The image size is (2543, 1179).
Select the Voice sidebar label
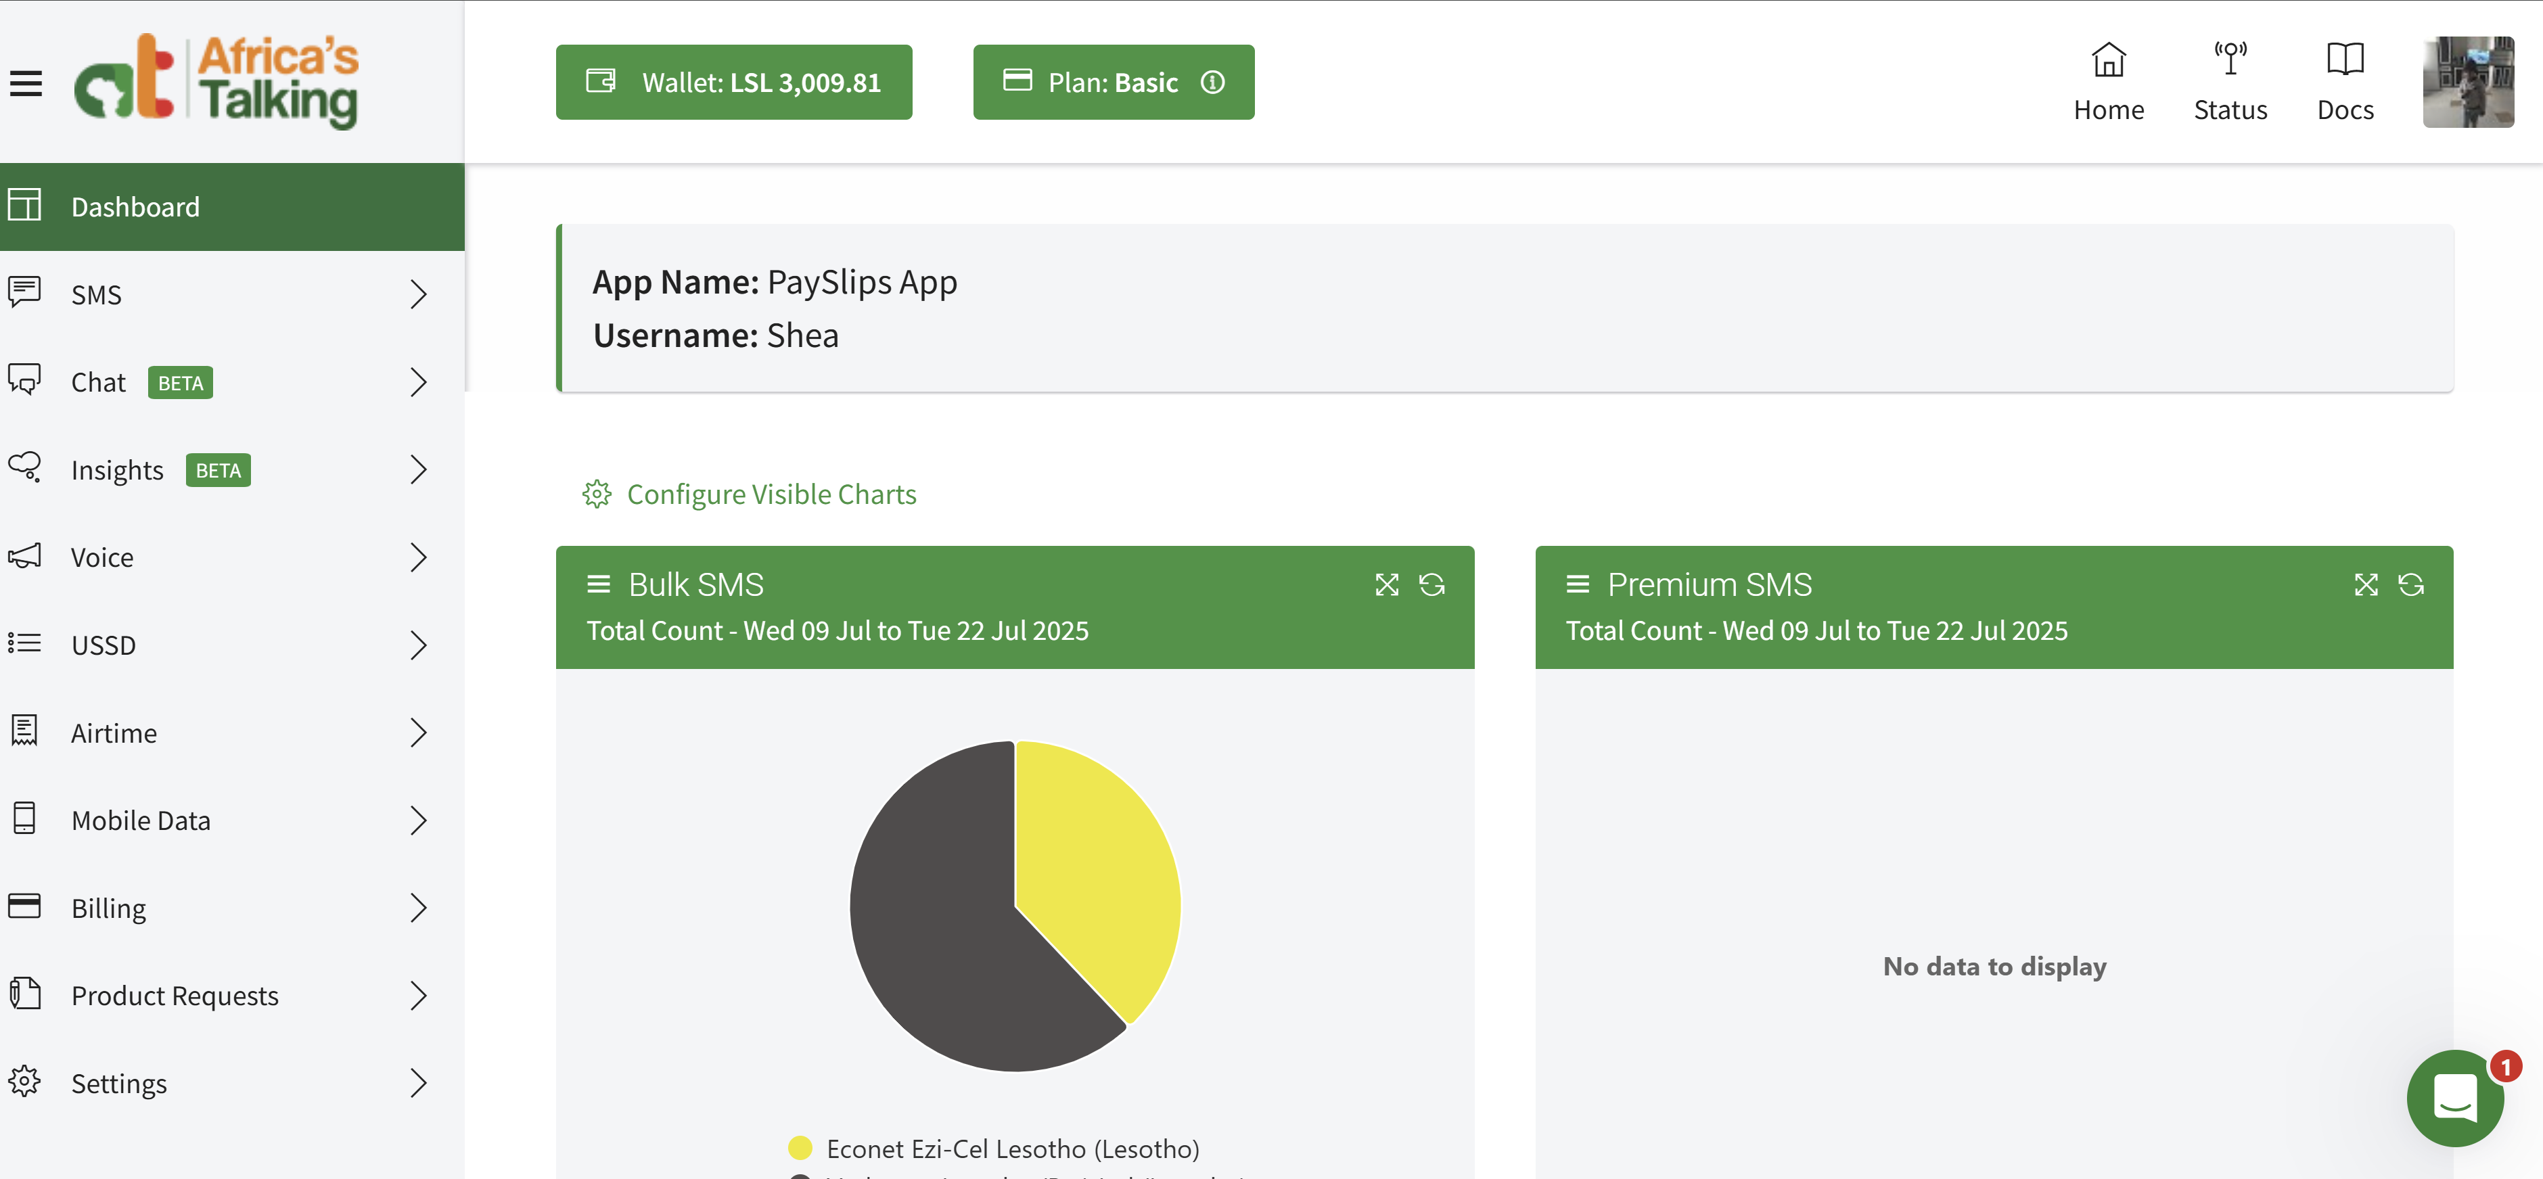(x=103, y=557)
